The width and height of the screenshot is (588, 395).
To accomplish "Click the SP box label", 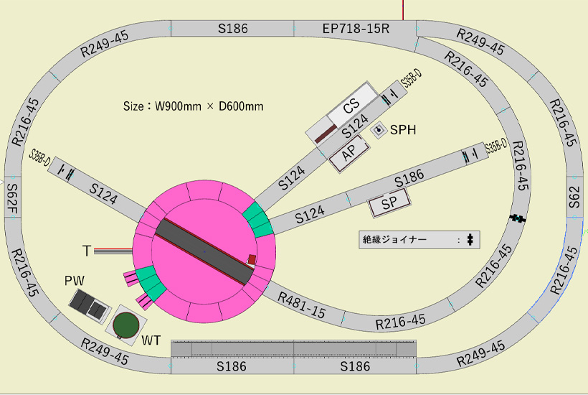I will click(x=389, y=204).
